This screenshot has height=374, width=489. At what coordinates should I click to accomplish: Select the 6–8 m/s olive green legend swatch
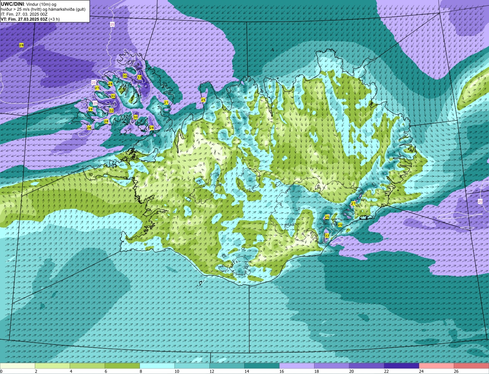122,366
